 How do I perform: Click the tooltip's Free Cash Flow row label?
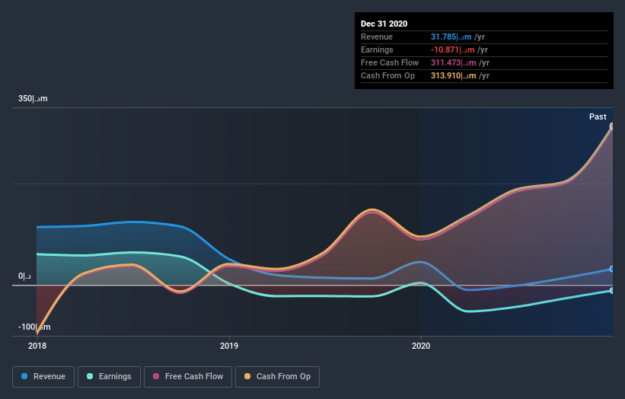point(390,63)
